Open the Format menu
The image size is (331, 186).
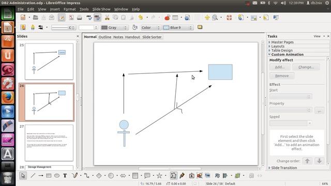pos(70,9)
